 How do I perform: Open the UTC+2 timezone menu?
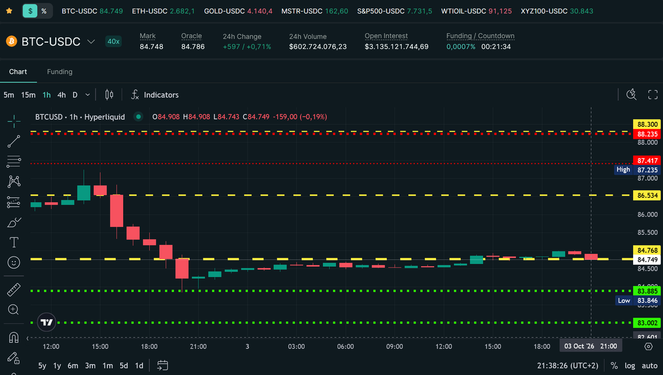click(x=567, y=366)
